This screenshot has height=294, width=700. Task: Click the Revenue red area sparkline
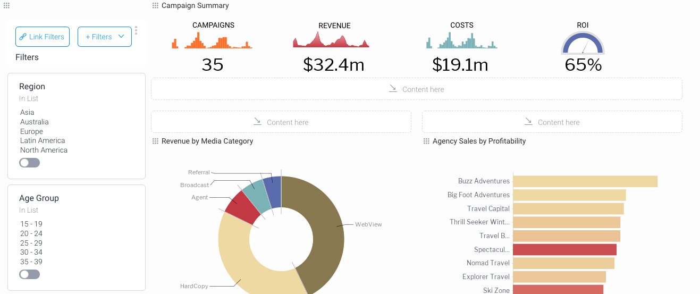(331, 41)
